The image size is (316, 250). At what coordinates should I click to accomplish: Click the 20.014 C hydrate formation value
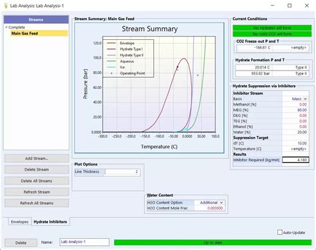253,67
